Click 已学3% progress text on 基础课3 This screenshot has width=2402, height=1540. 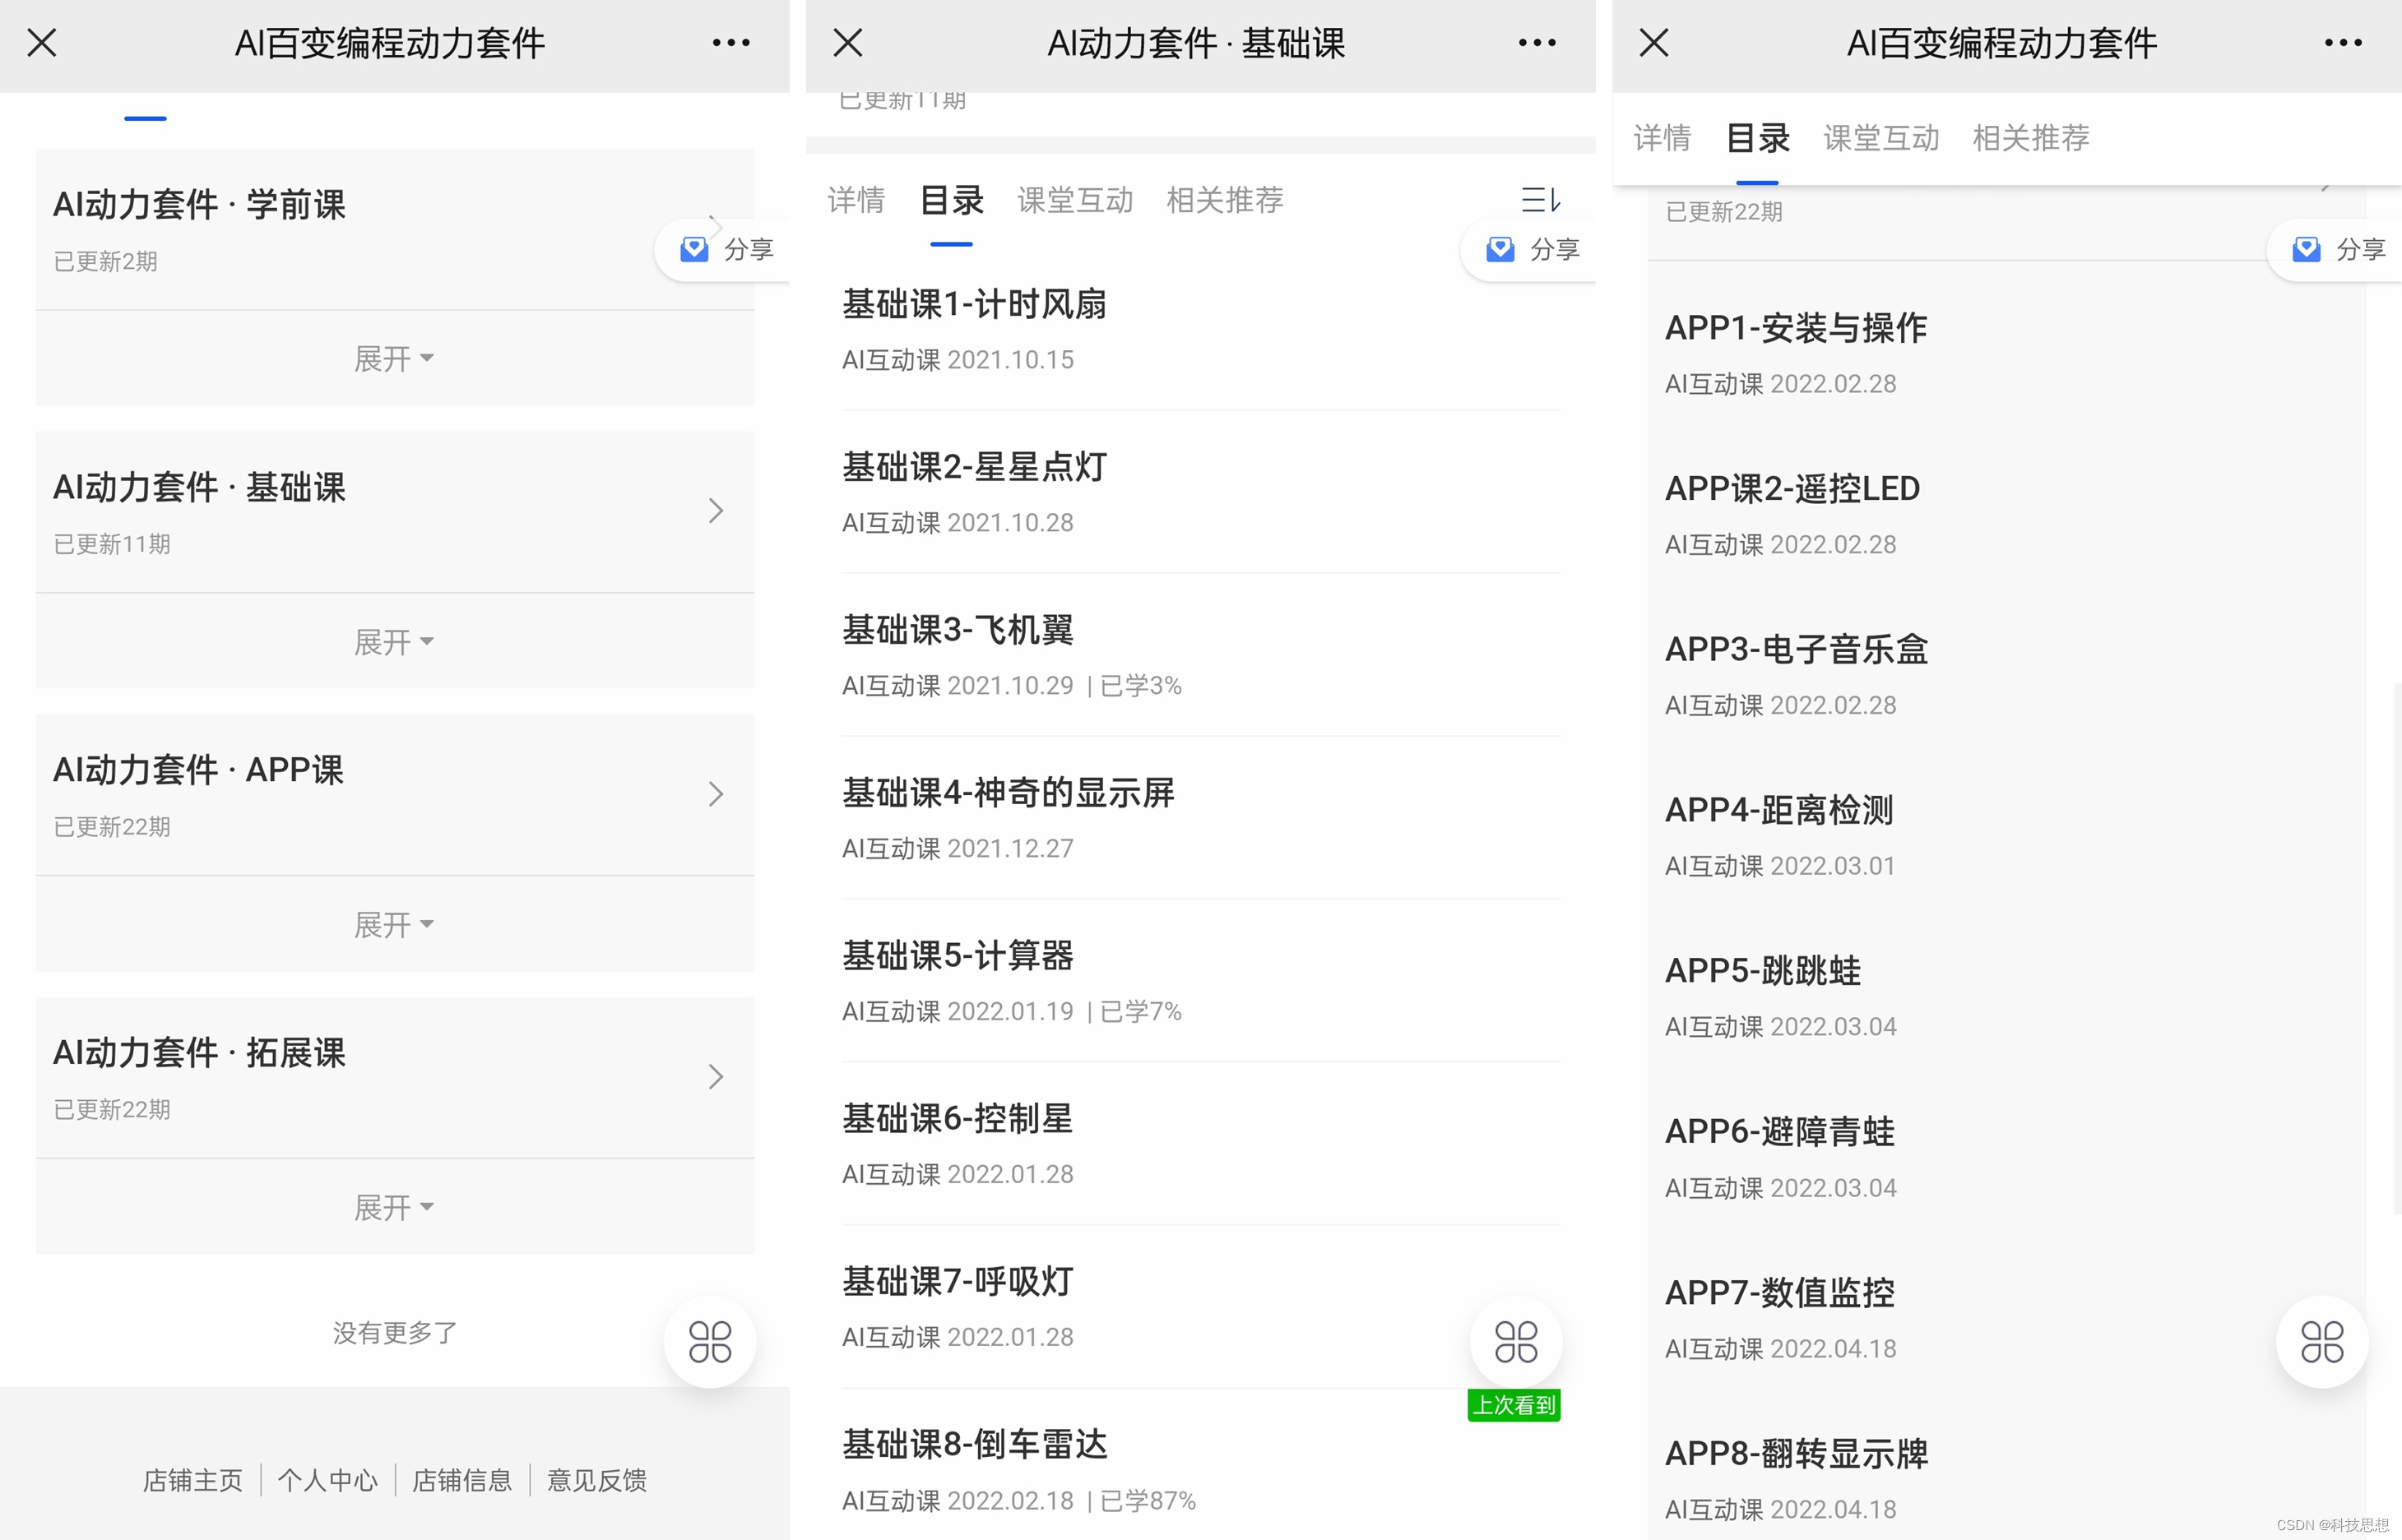(1140, 685)
